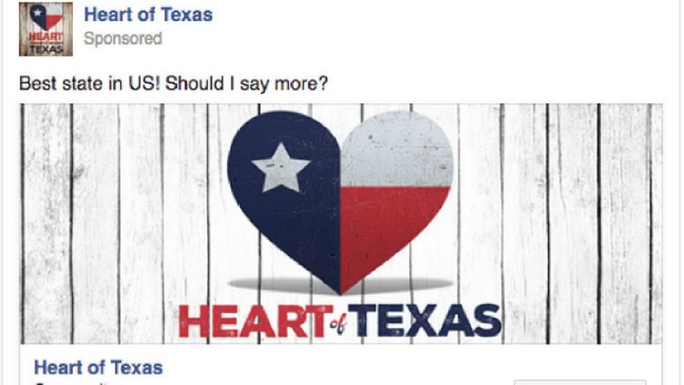Click the navy TEXAS wordmark in the ad

tap(424, 321)
